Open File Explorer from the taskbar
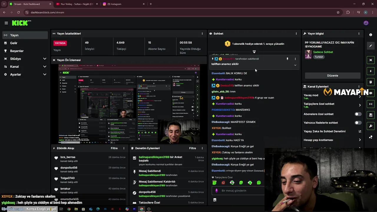377x212 pixels. click(x=76, y=209)
